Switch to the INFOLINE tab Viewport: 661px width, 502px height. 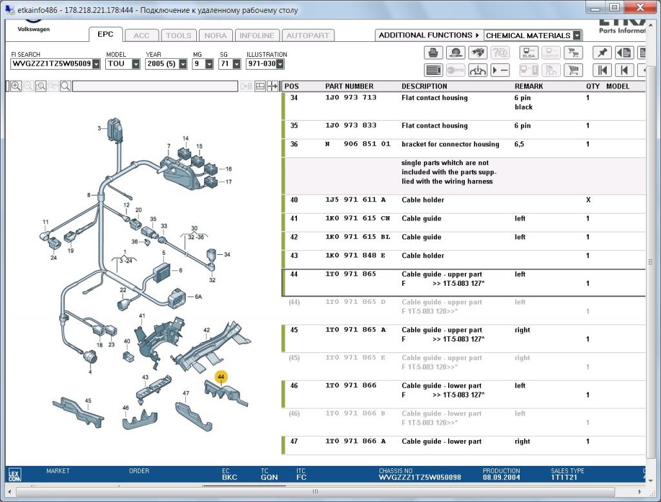point(257,36)
